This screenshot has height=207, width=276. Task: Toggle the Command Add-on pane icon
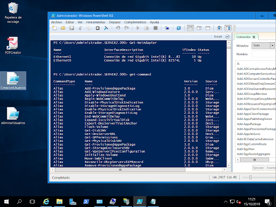click(228, 28)
